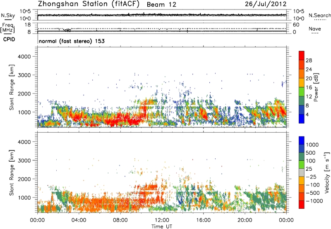Select the N.Search legend label
The image size is (331, 229).
[x=319, y=15]
